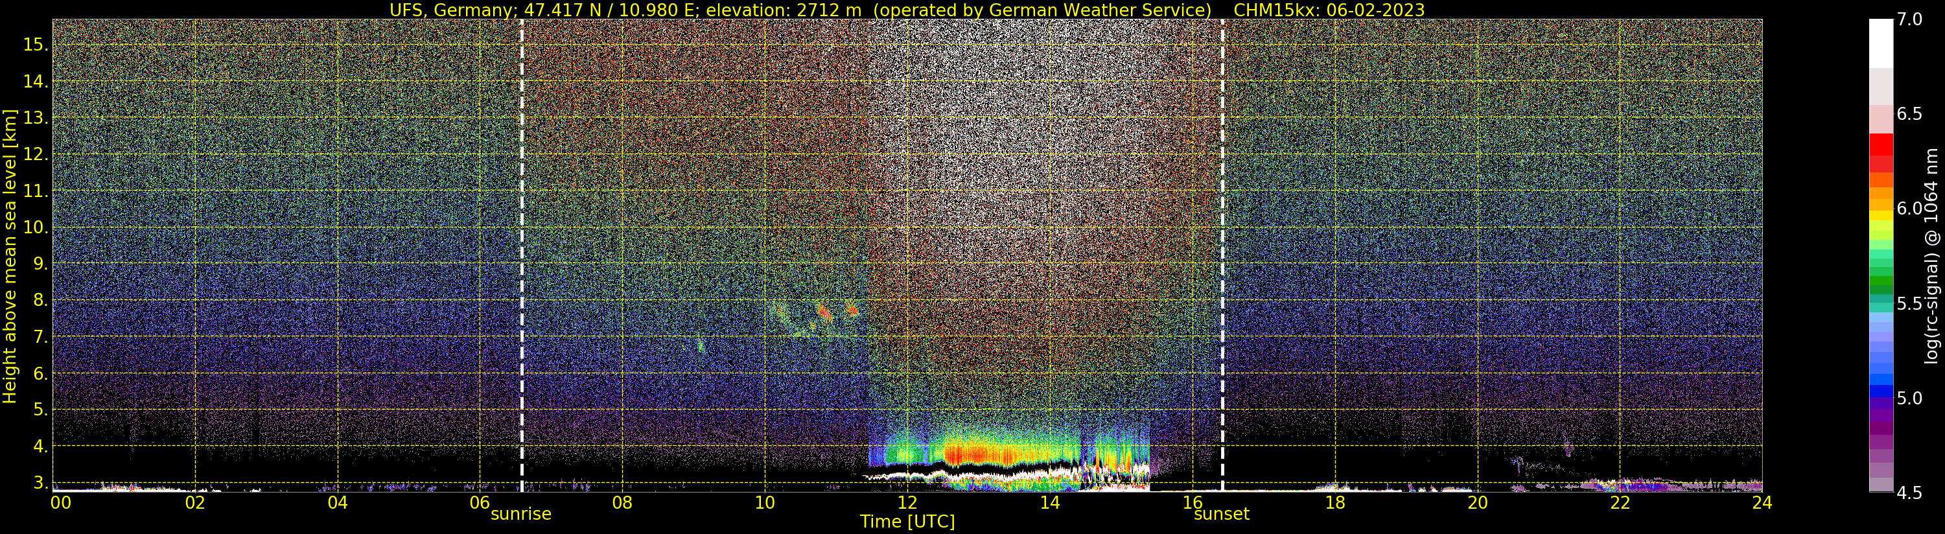The height and width of the screenshot is (534, 1945).
Task: Select time axis tick "24"
Action: pos(1762,503)
